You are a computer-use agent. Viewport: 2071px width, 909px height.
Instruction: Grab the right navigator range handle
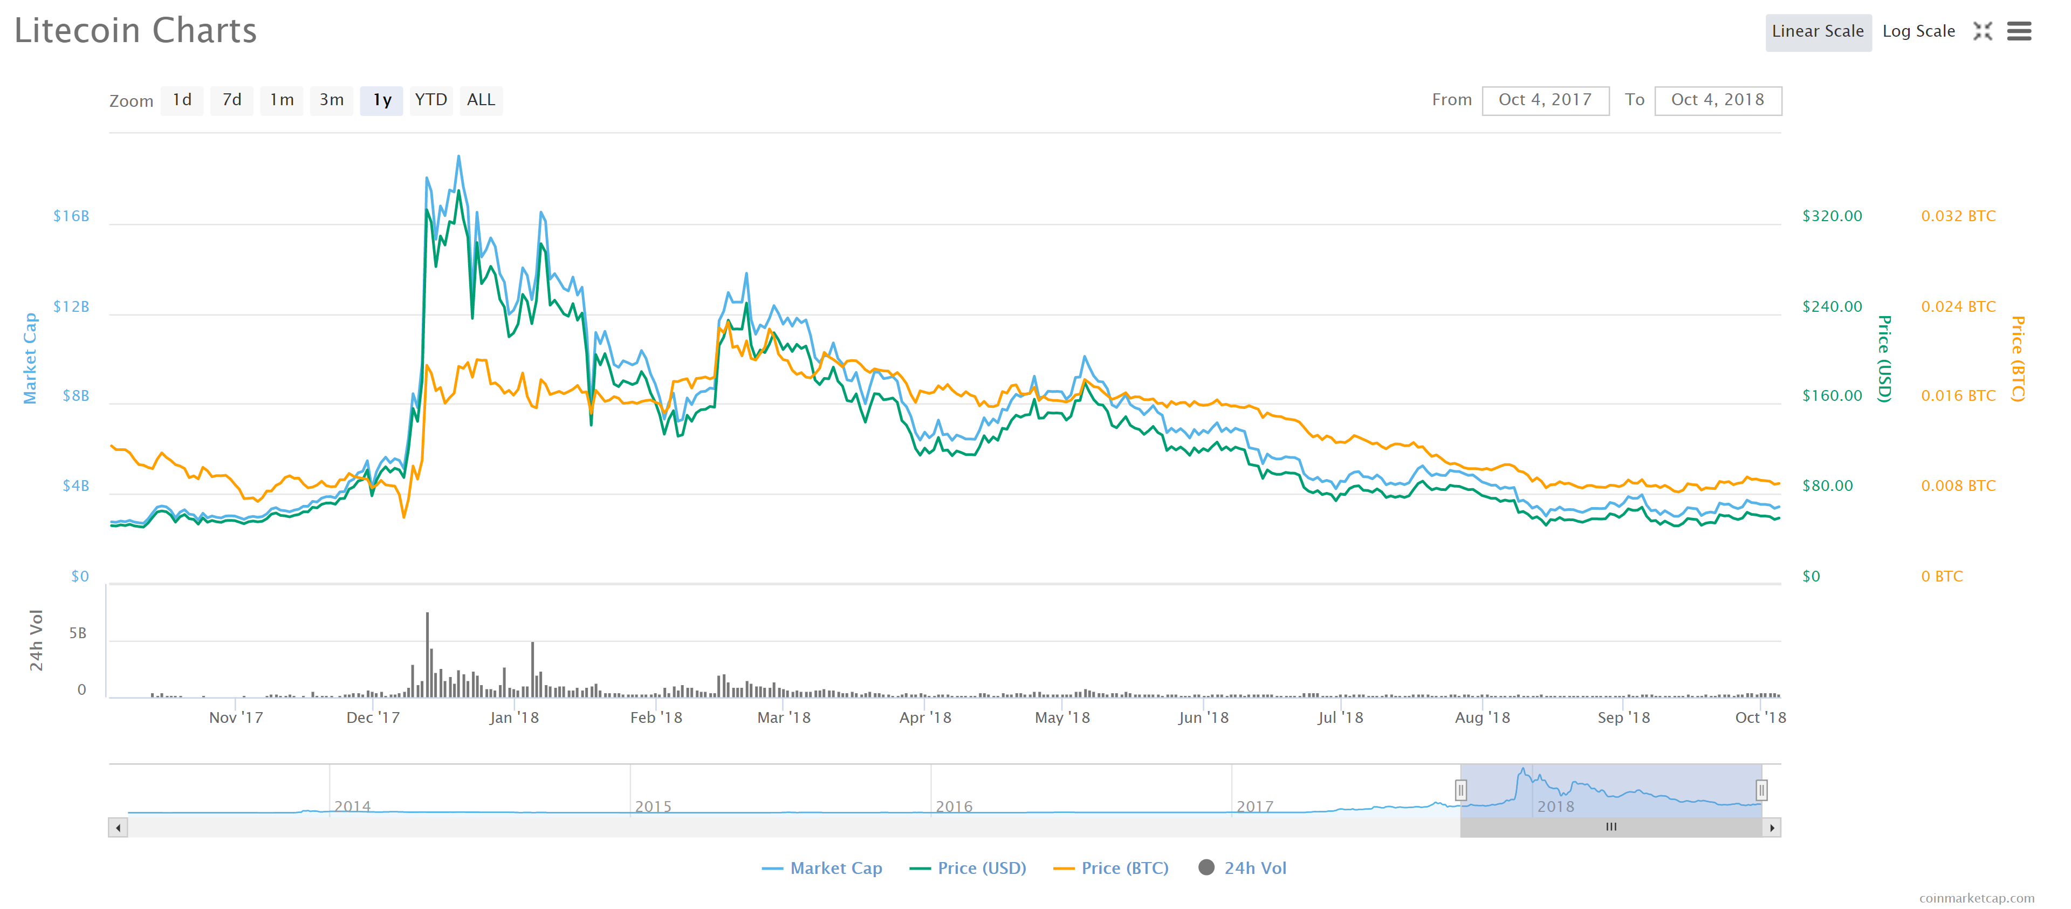[x=1761, y=790]
